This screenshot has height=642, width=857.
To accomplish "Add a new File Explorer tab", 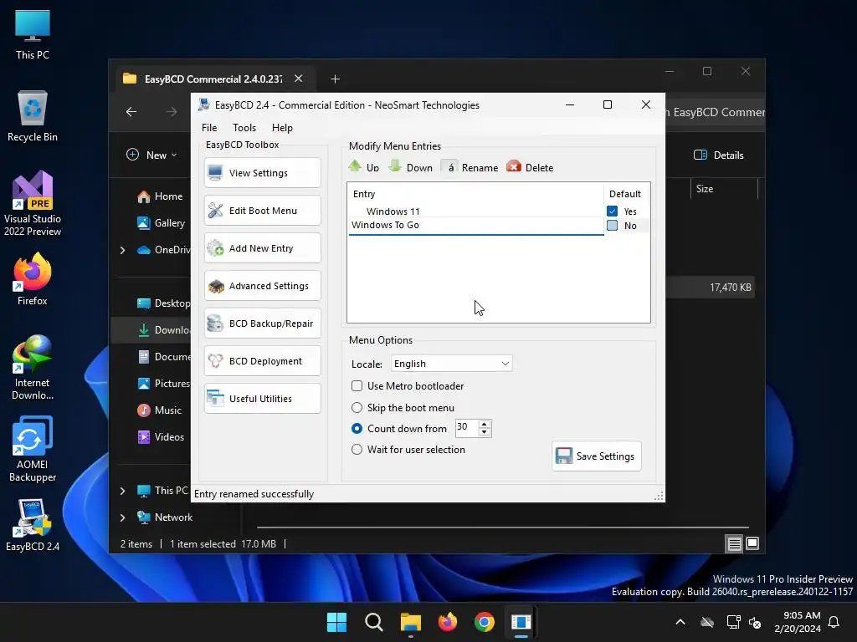I will click(335, 79).
